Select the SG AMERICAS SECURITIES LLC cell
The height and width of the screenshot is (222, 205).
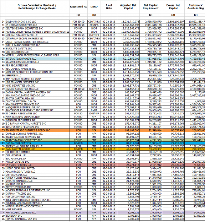tap(37, 62)
